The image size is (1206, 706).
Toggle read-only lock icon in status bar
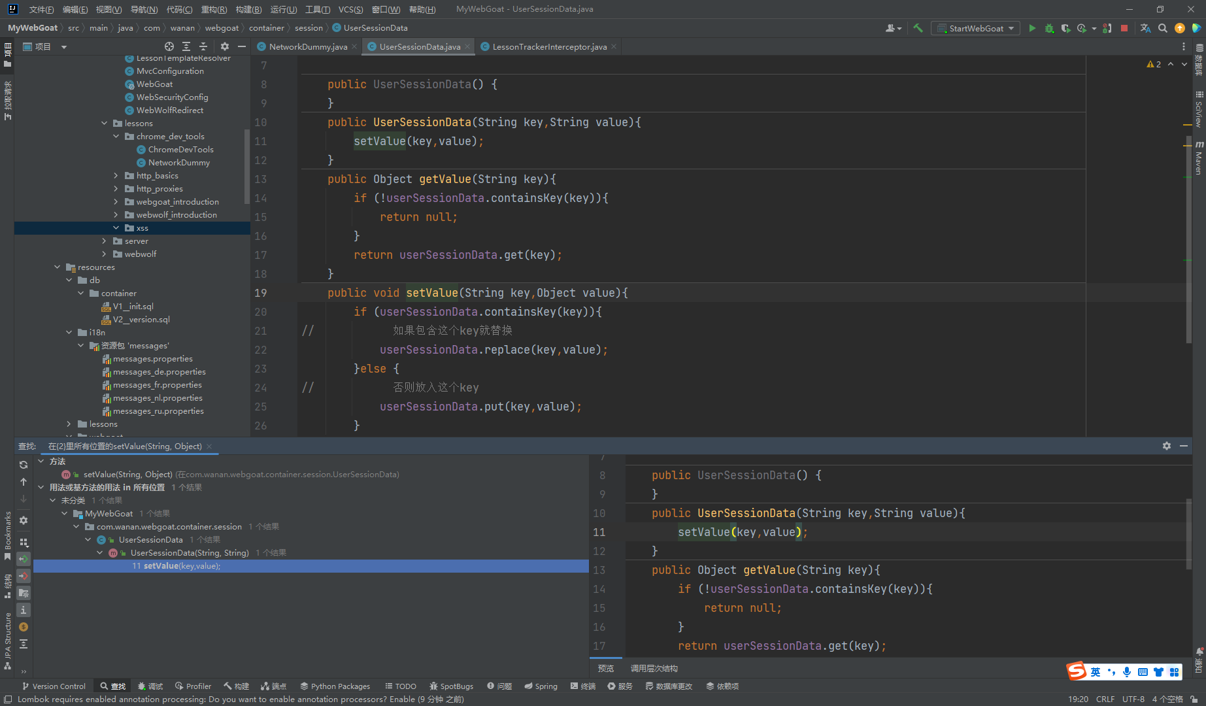[1194, 699]
